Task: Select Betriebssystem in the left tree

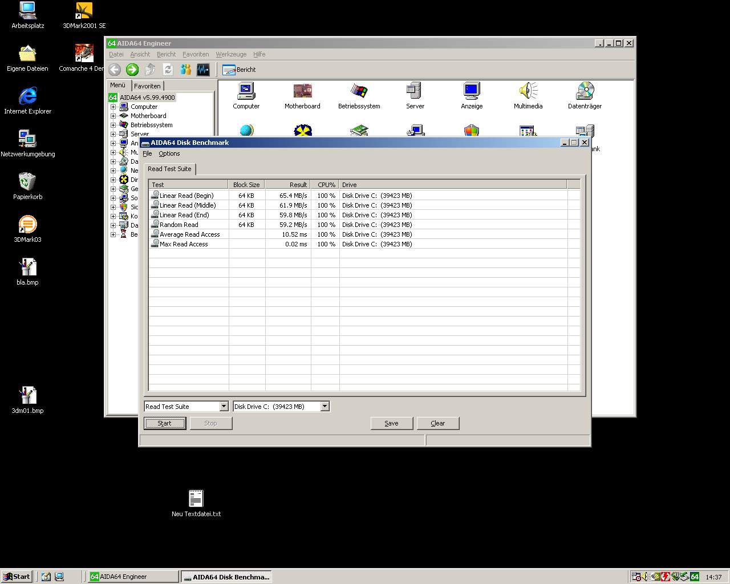Action: click(151, 125)
